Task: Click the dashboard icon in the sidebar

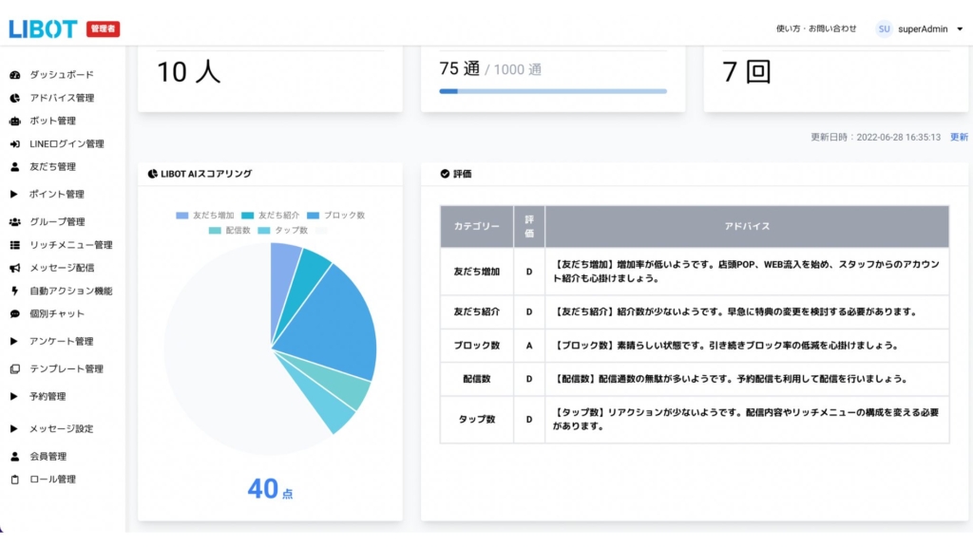Action: (14, 75)
